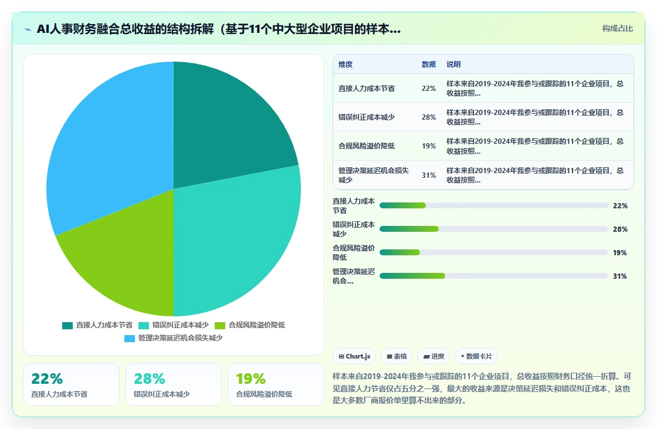This screenshot has width=657, height=429.
Task: Click the 维度 column header
Action: coord(346,64)
